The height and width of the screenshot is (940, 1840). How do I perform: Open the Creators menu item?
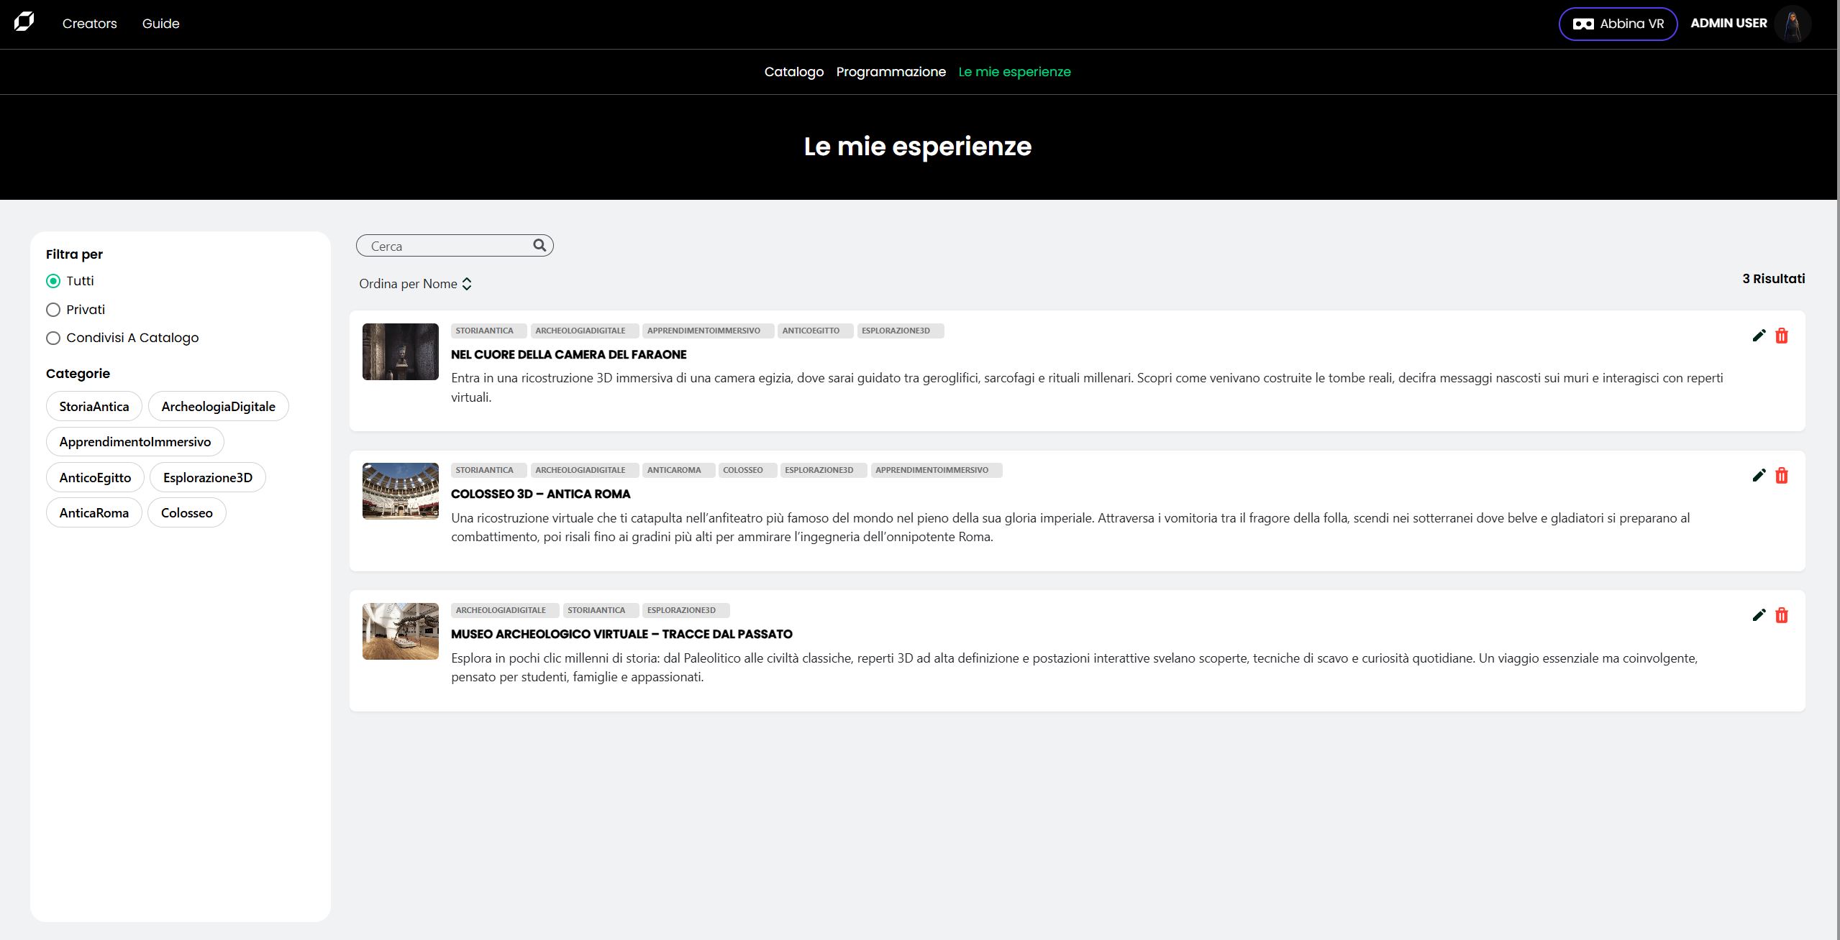click(x=89, y=23)
